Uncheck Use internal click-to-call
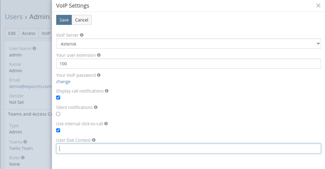Viewport: 325px width, 169px height. [58, 130]
